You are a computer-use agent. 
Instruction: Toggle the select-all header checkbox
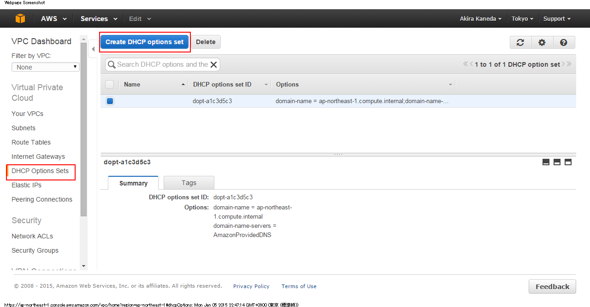point(110,85)
